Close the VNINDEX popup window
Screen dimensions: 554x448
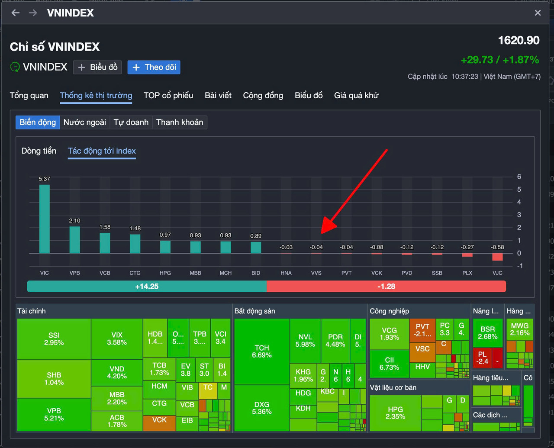(x=538, y=13)
